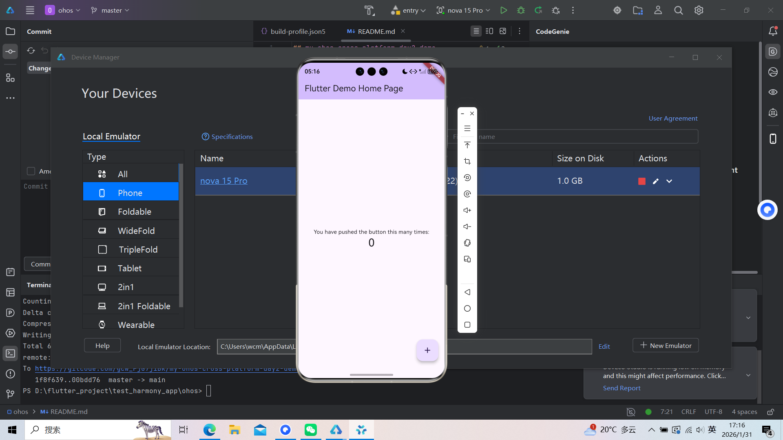The width and height of the screenshot is (783, 440).
Task: Open the User Agreement link
Action: tap(673, 119)
